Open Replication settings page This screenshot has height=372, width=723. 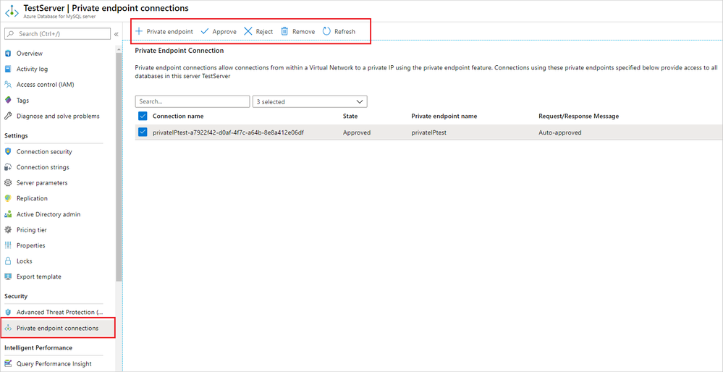(x=32, y=199)
